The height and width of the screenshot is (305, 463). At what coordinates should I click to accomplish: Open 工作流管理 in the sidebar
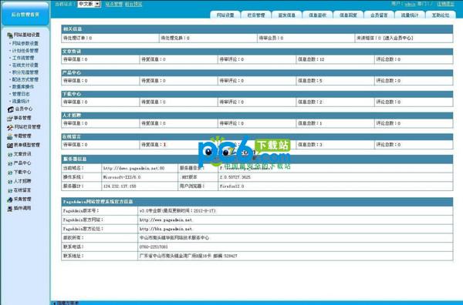(x=23, y=58)
